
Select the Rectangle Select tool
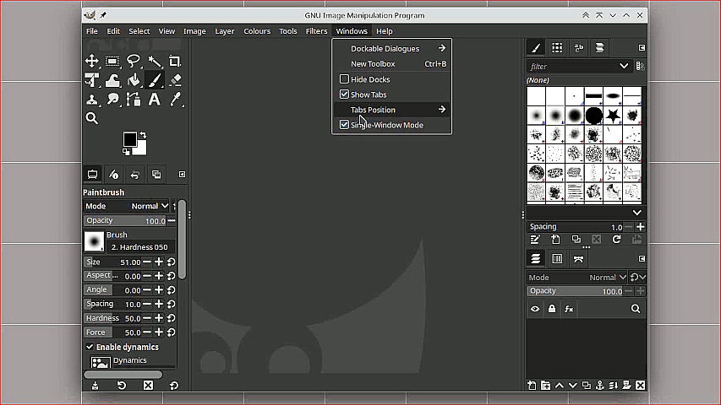coord(112,61)
